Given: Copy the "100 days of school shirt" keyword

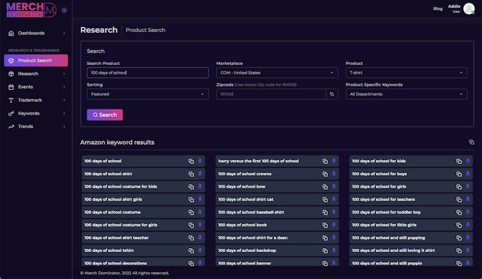Looking at the screenshot, I should click(191, 174).
